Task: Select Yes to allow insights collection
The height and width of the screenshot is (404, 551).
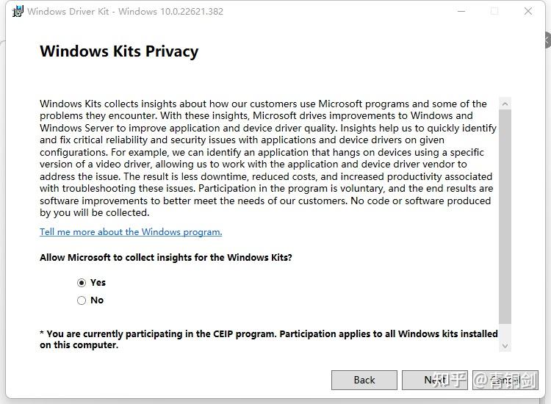Action: tap(82, 283)
